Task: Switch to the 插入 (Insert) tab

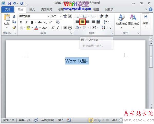Action: (x=32, y=10)
